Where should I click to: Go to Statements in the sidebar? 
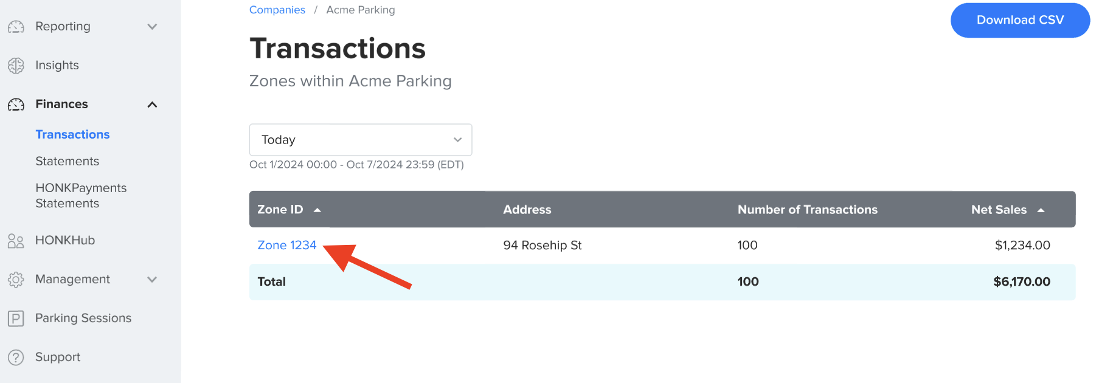coord(67,161)
